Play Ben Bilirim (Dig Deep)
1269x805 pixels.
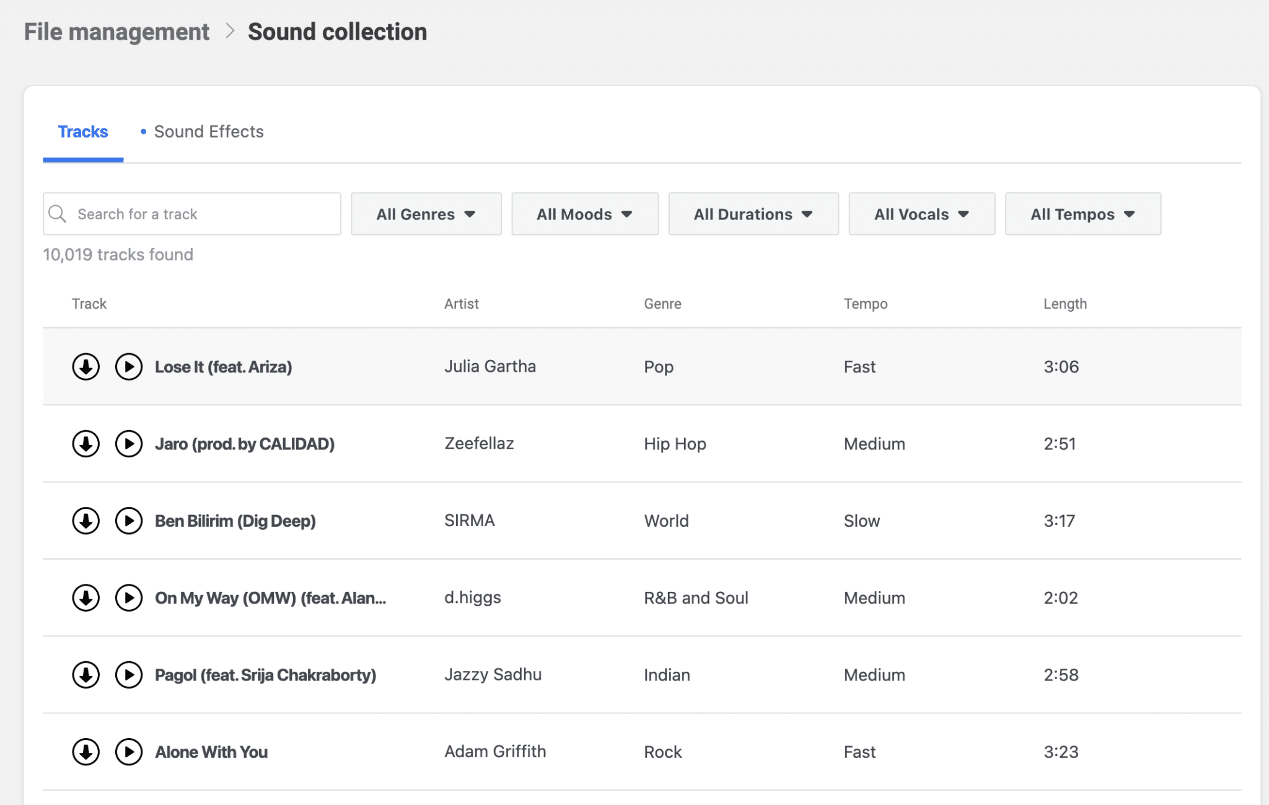tap(129, 521)
